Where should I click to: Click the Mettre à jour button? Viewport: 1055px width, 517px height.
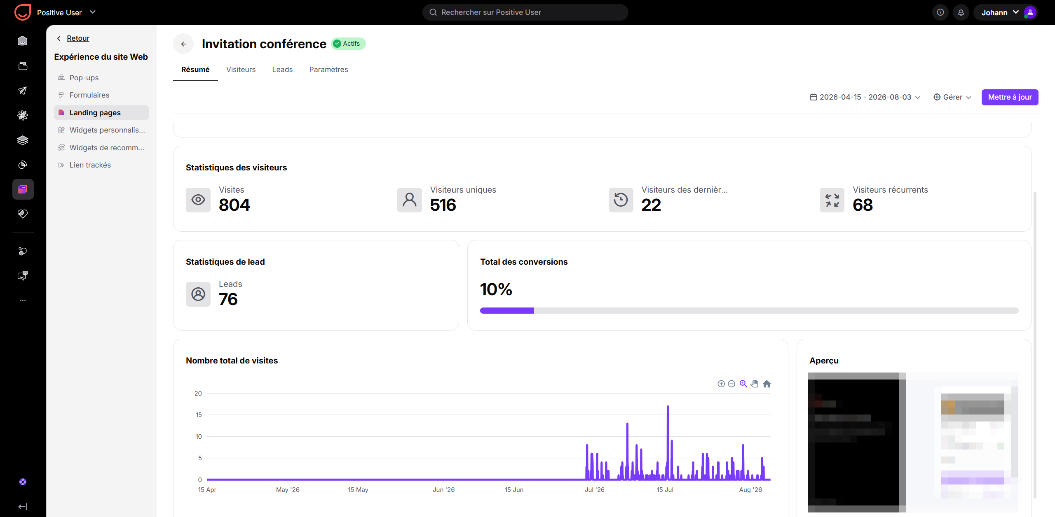[x=1010, y=97]
